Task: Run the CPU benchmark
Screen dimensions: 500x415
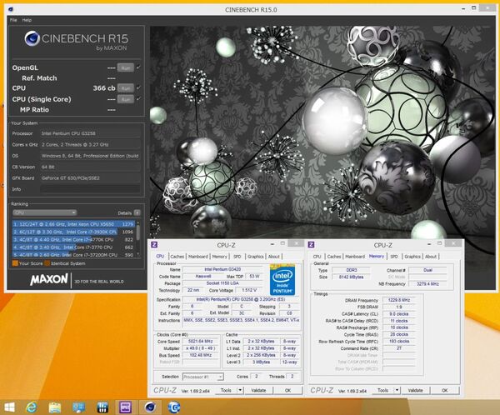Action: (x=125, y=88)
